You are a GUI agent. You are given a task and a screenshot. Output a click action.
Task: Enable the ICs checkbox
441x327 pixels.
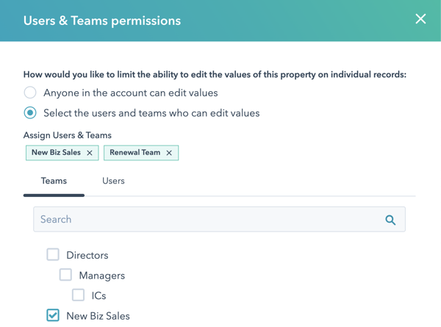coord(78,295)
